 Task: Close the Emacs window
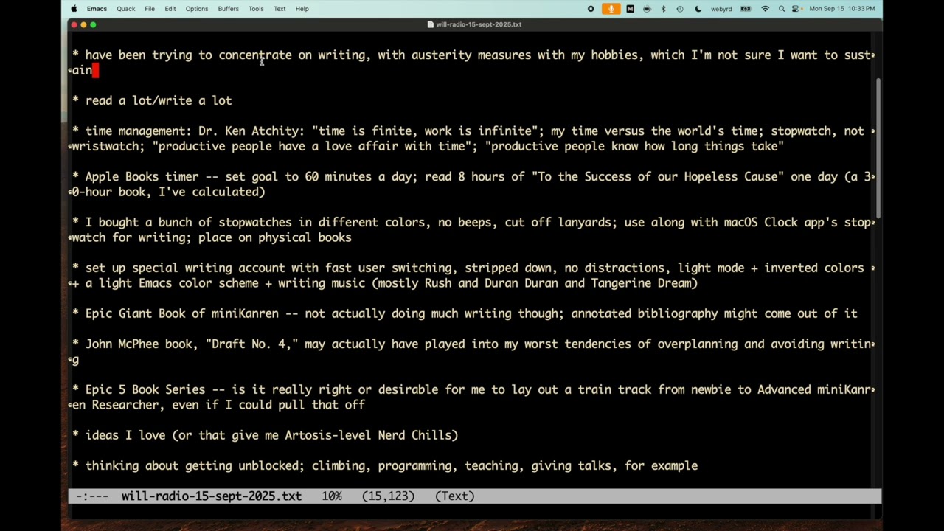74,24
